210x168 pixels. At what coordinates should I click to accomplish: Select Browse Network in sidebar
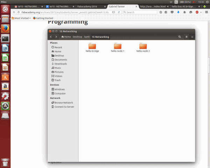62,103
